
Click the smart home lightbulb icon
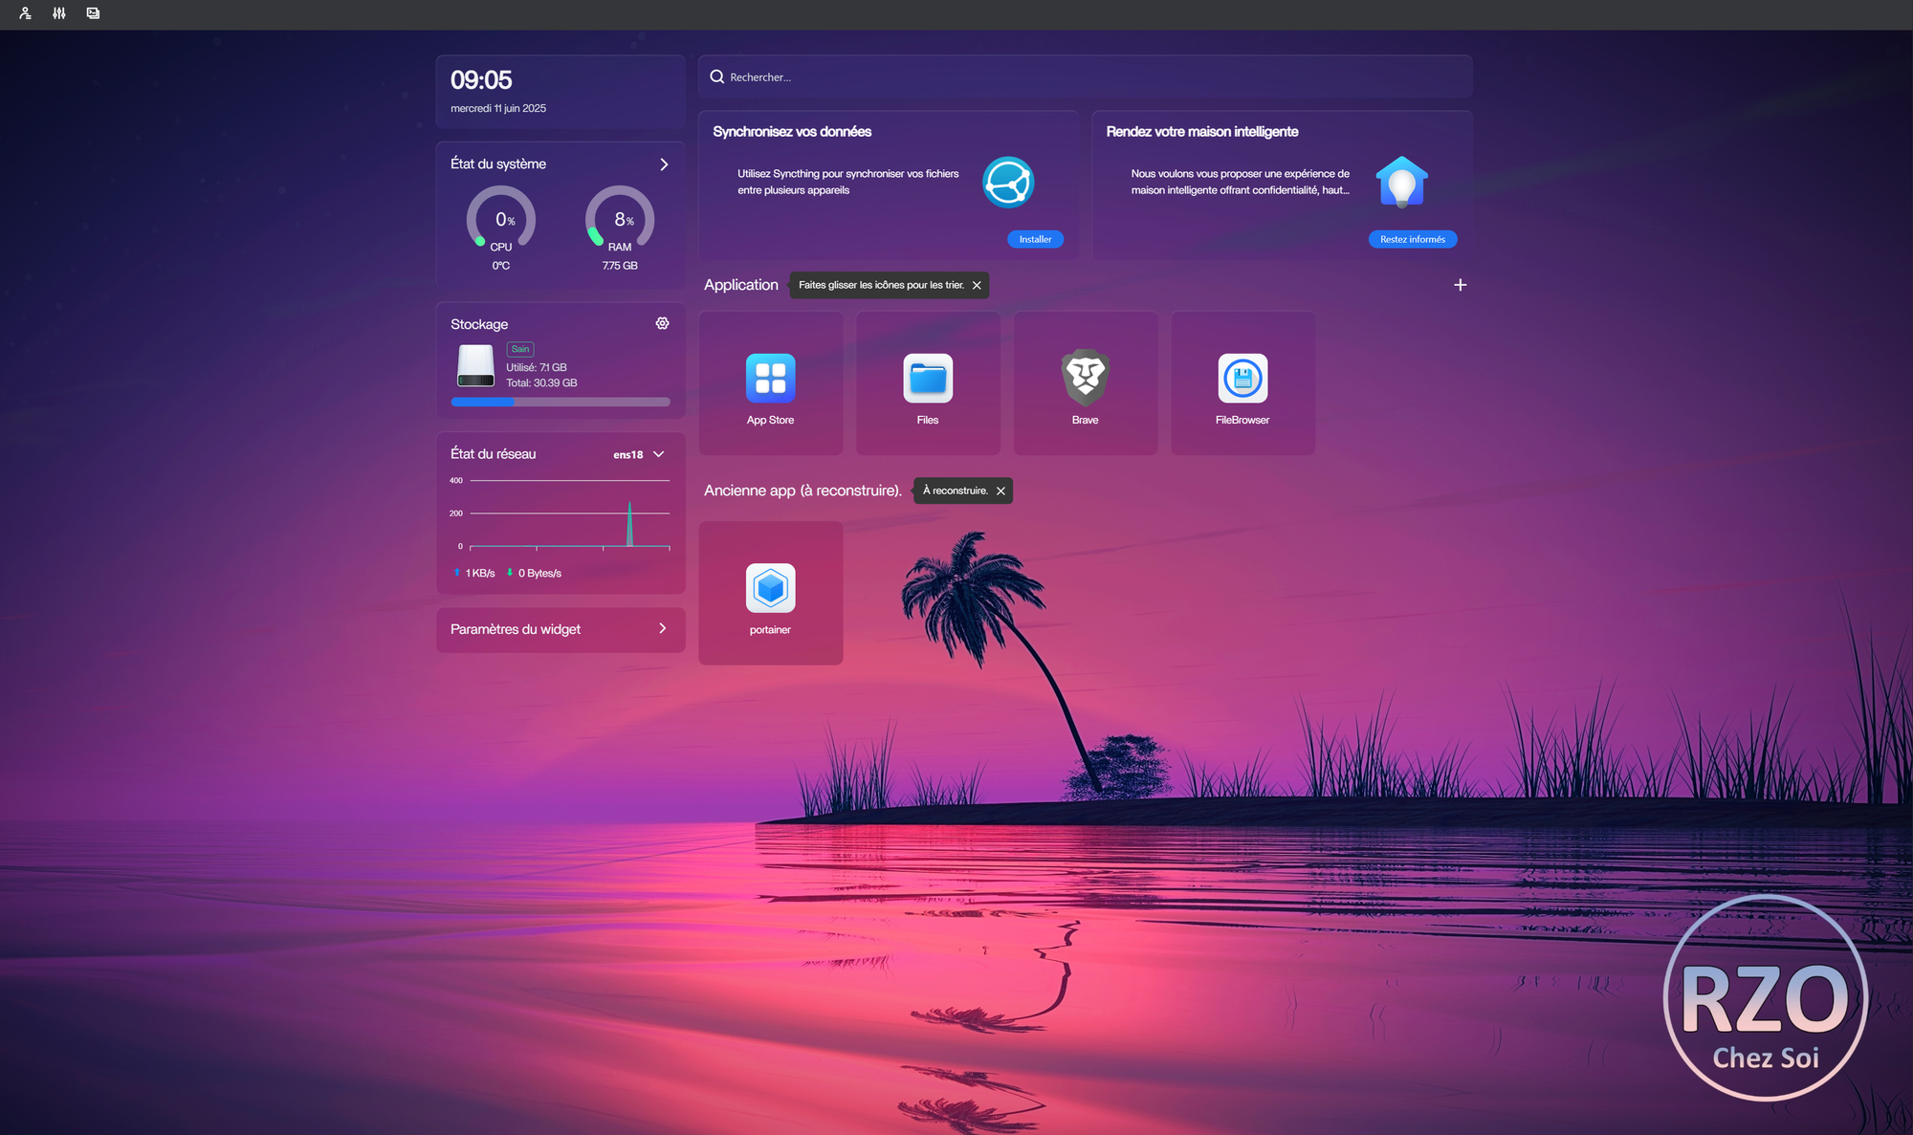tap(1401, 182)
